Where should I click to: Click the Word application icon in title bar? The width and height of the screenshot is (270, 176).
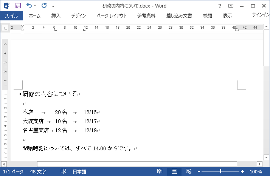pyautogui.click(x=7, y=6)
